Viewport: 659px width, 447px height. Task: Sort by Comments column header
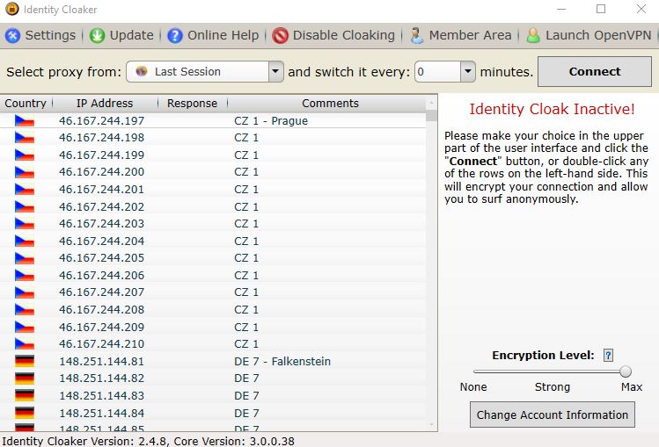(330, 103)
